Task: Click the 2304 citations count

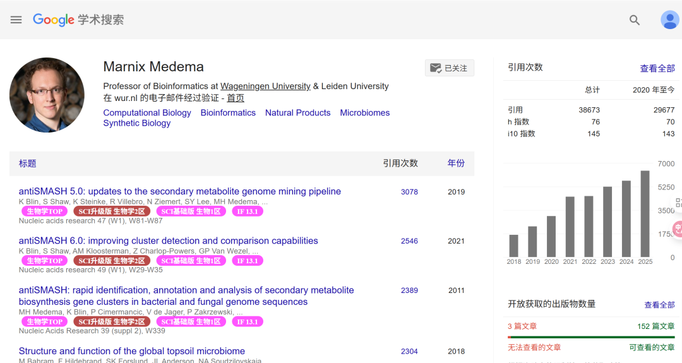Action: [409, 351]
